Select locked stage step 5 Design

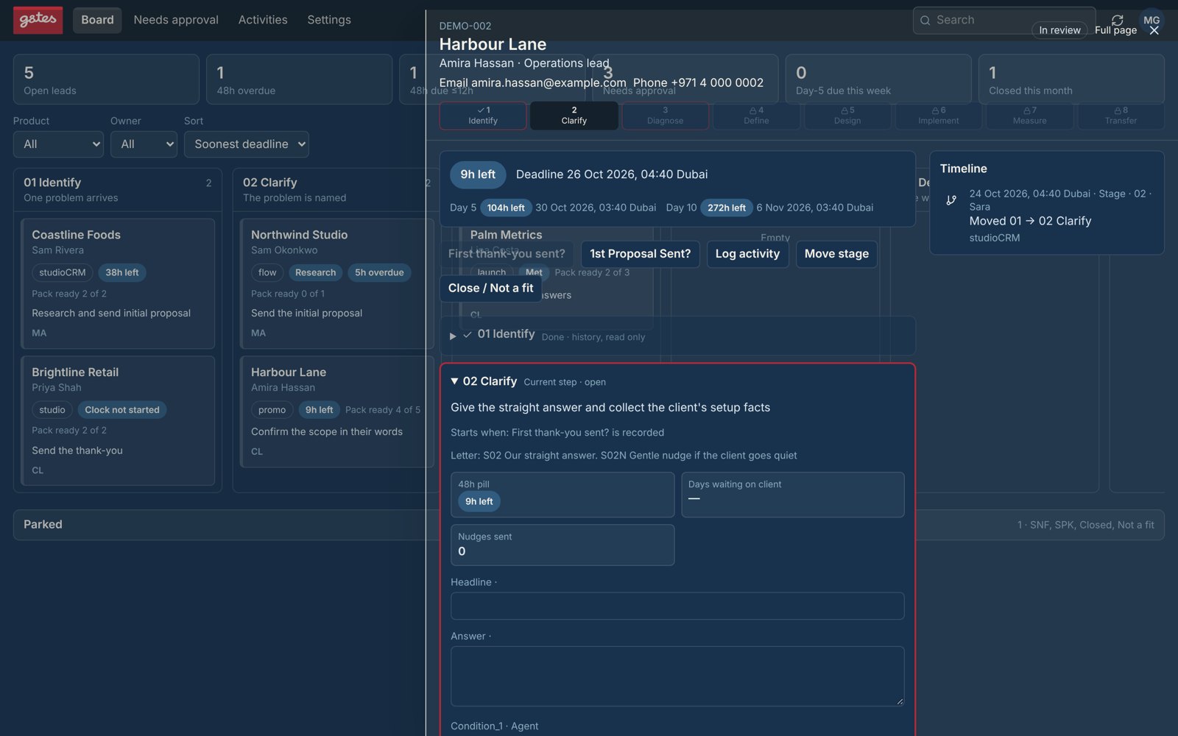pos(847,116)
